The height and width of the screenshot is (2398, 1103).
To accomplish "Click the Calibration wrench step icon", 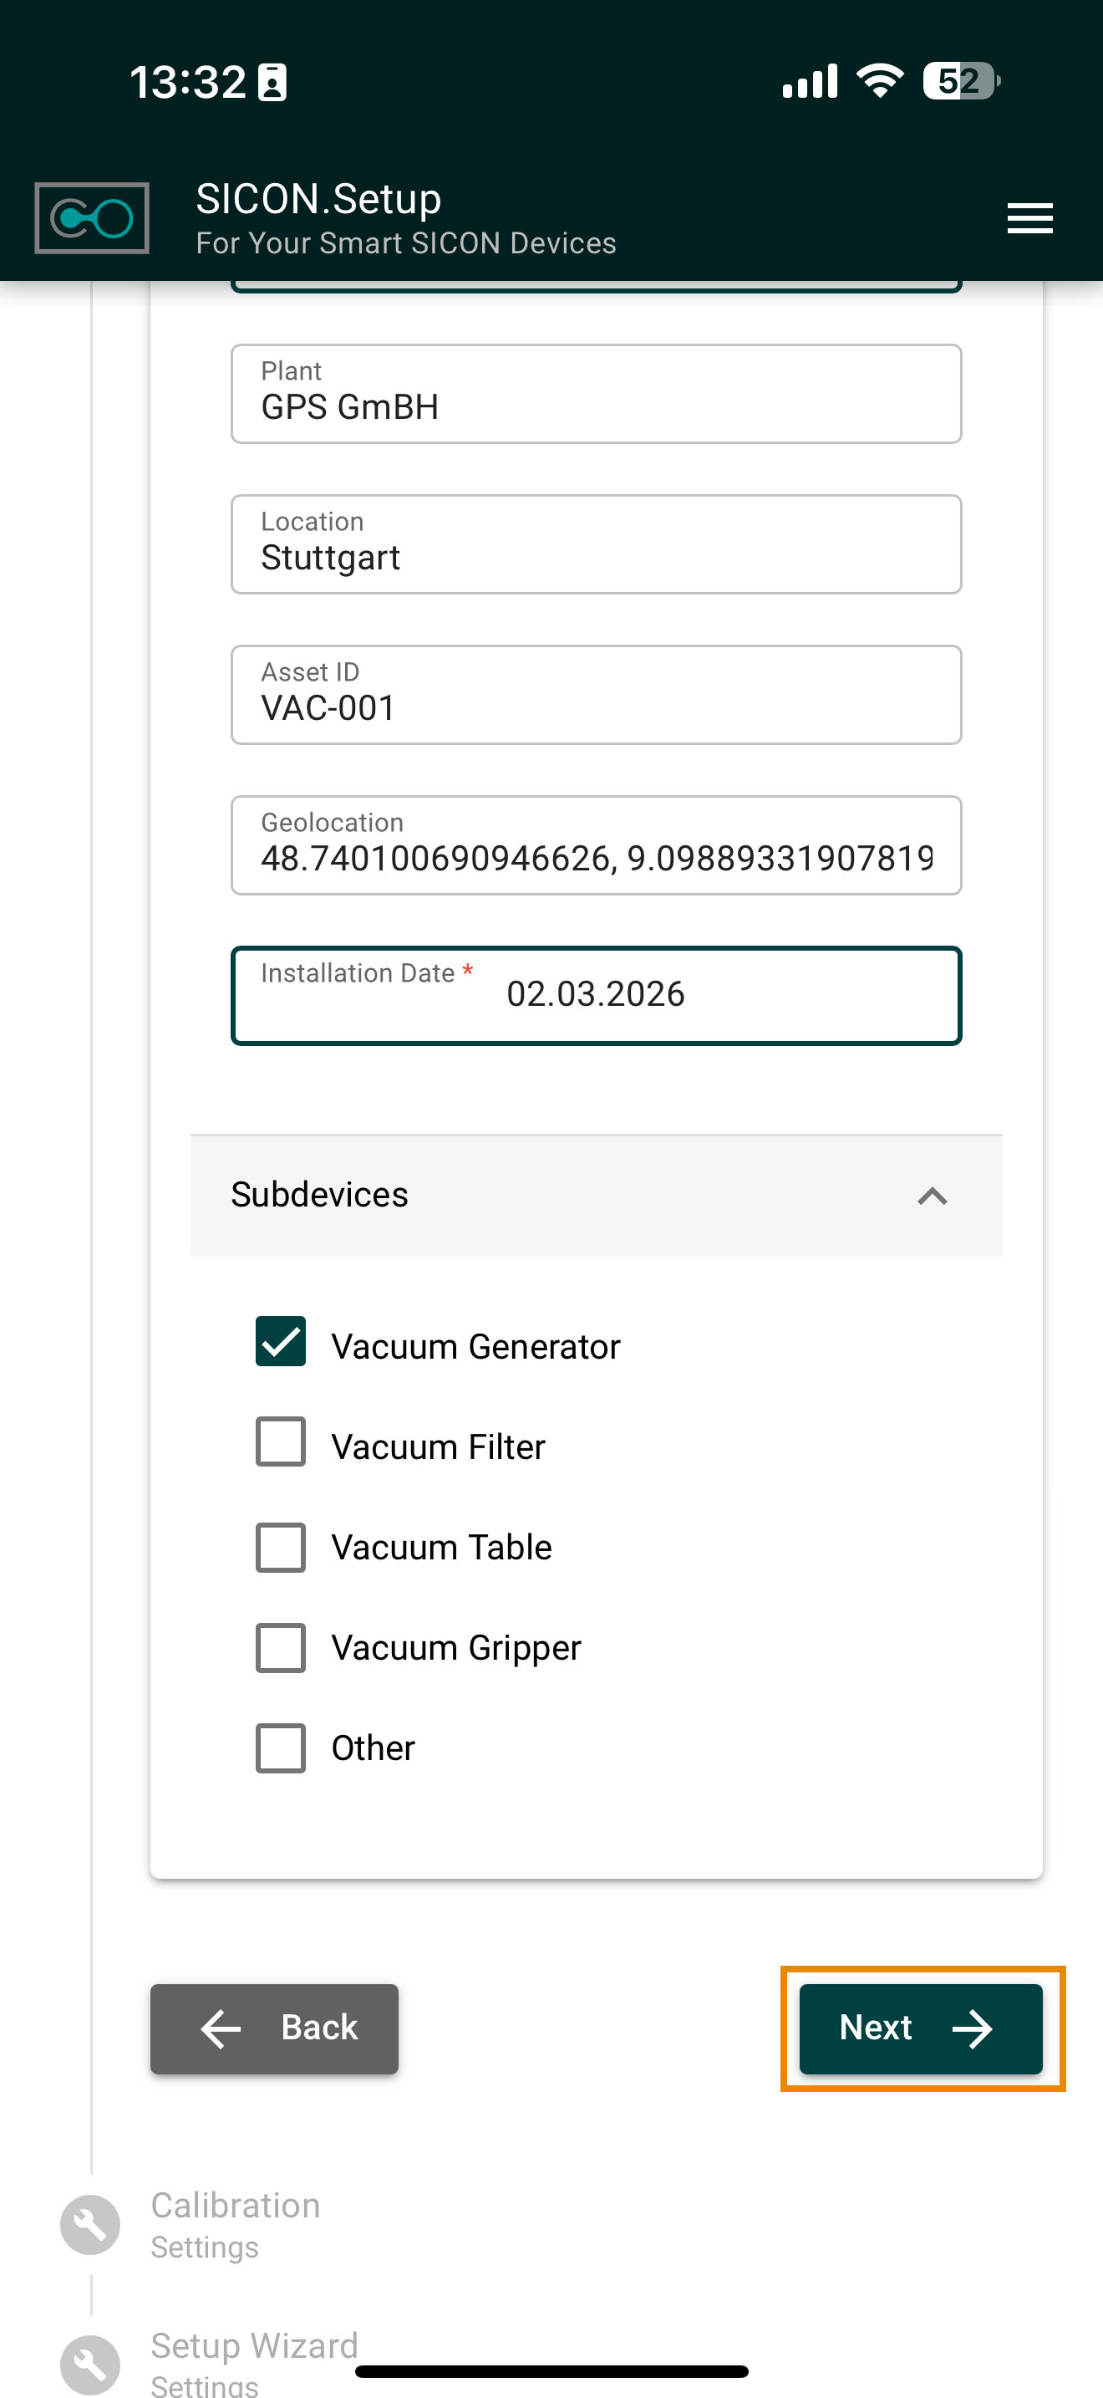I will (90, 2224).
